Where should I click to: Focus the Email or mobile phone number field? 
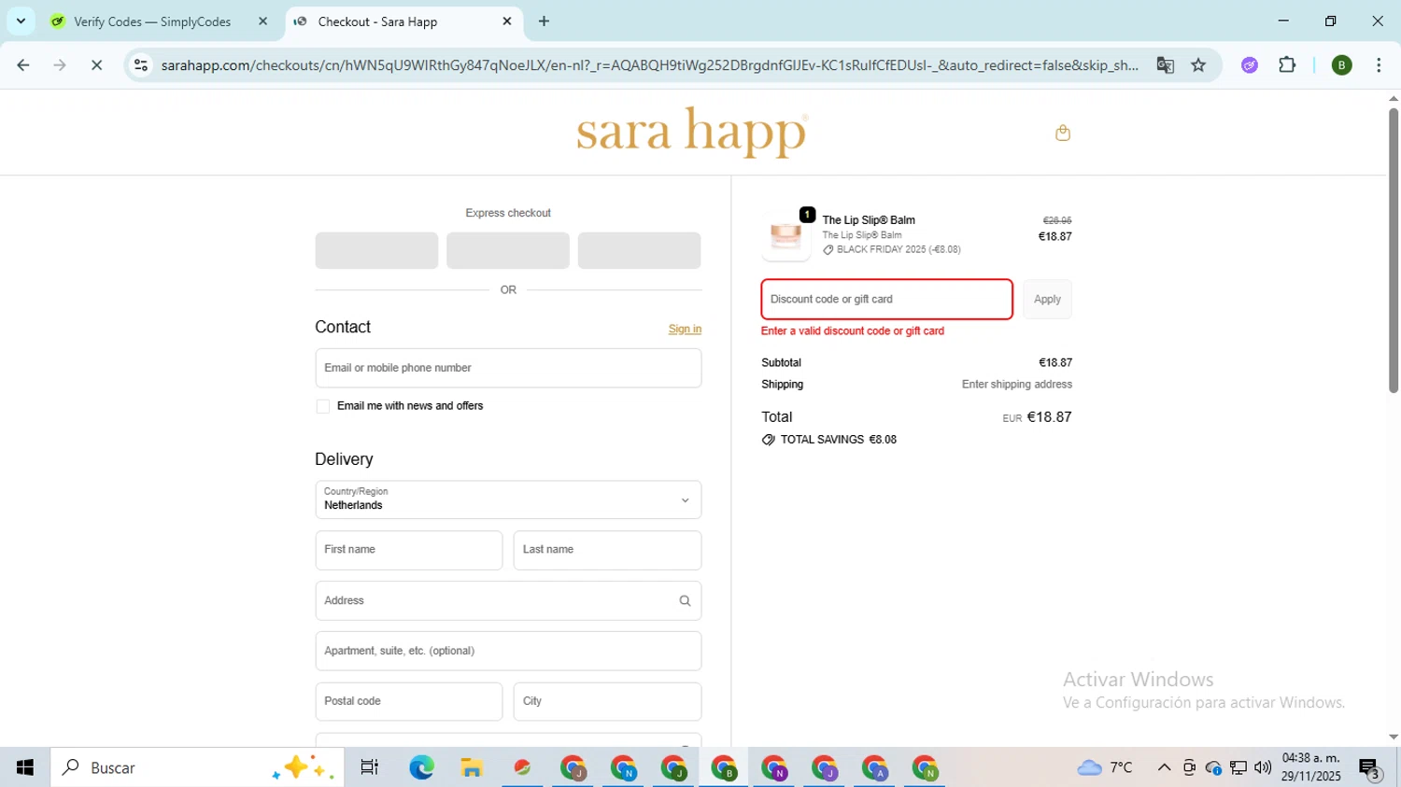click(508, 368)
